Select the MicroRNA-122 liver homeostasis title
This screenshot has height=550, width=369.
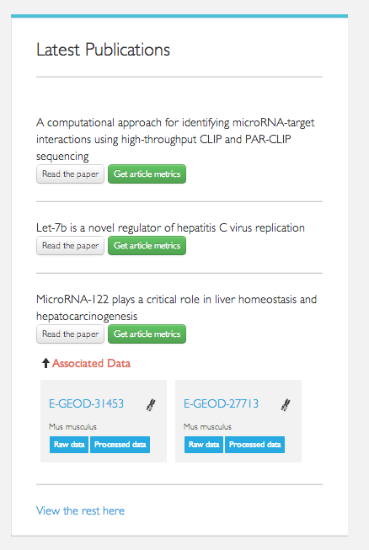tap(176, 307)
